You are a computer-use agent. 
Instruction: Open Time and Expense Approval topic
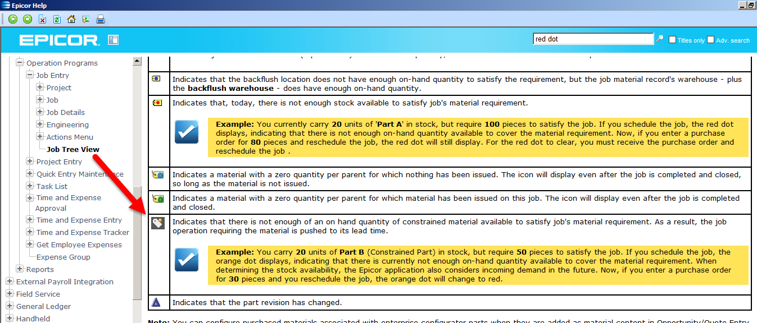(x=69, y=203)
